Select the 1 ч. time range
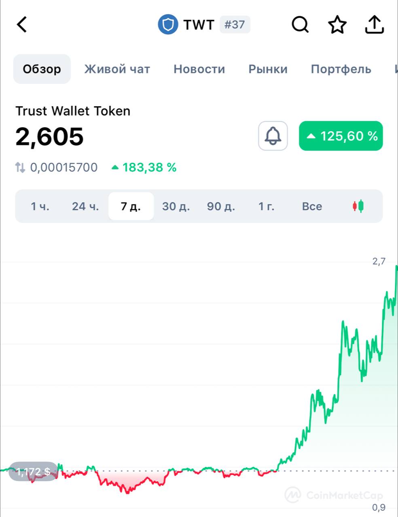Image resolution: width=398 pixels, height=517 pixels. pyautogui.click(x=40, y=206)
